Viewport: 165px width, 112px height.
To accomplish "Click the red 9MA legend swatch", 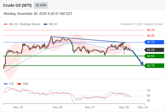I will click(x=19, y=84).
